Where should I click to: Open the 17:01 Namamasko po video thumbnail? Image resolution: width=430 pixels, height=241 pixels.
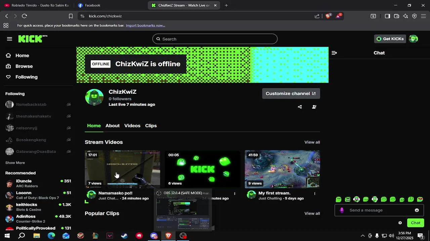(x=122, y=169)
